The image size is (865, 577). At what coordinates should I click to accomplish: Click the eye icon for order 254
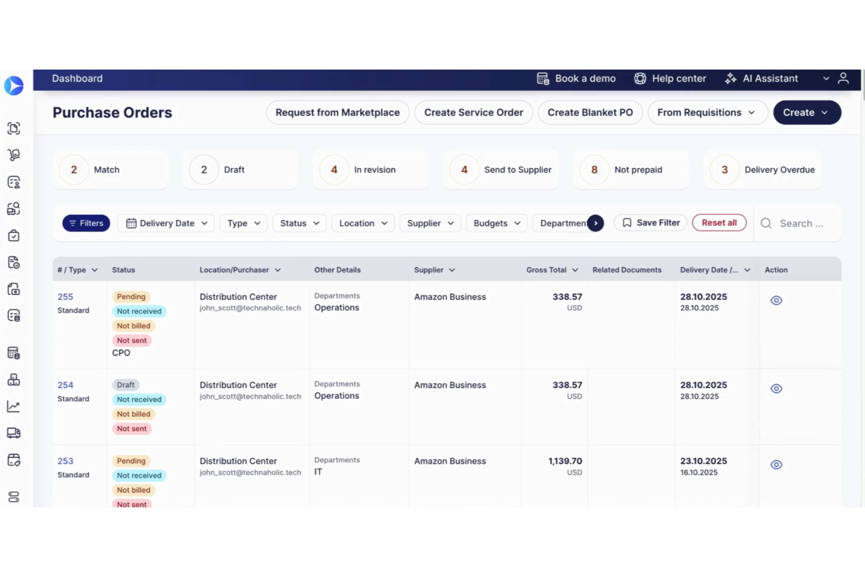click(776, 388)
